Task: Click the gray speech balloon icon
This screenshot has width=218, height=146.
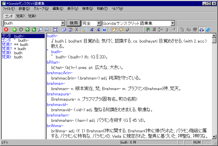Action: (x=195, y=29)
